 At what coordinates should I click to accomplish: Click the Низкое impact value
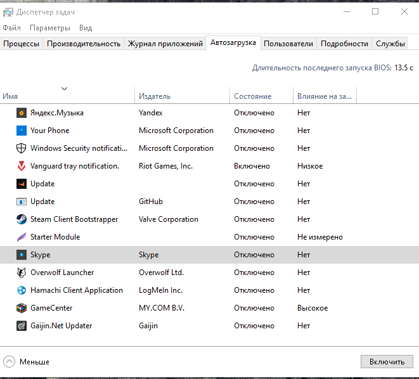tap(310, 166)
